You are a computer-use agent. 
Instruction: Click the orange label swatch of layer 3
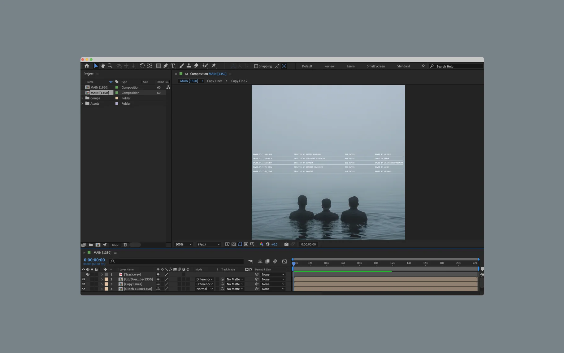[106, 284]
